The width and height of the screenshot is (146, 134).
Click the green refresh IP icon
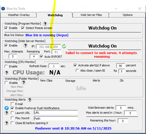point(64,46)
